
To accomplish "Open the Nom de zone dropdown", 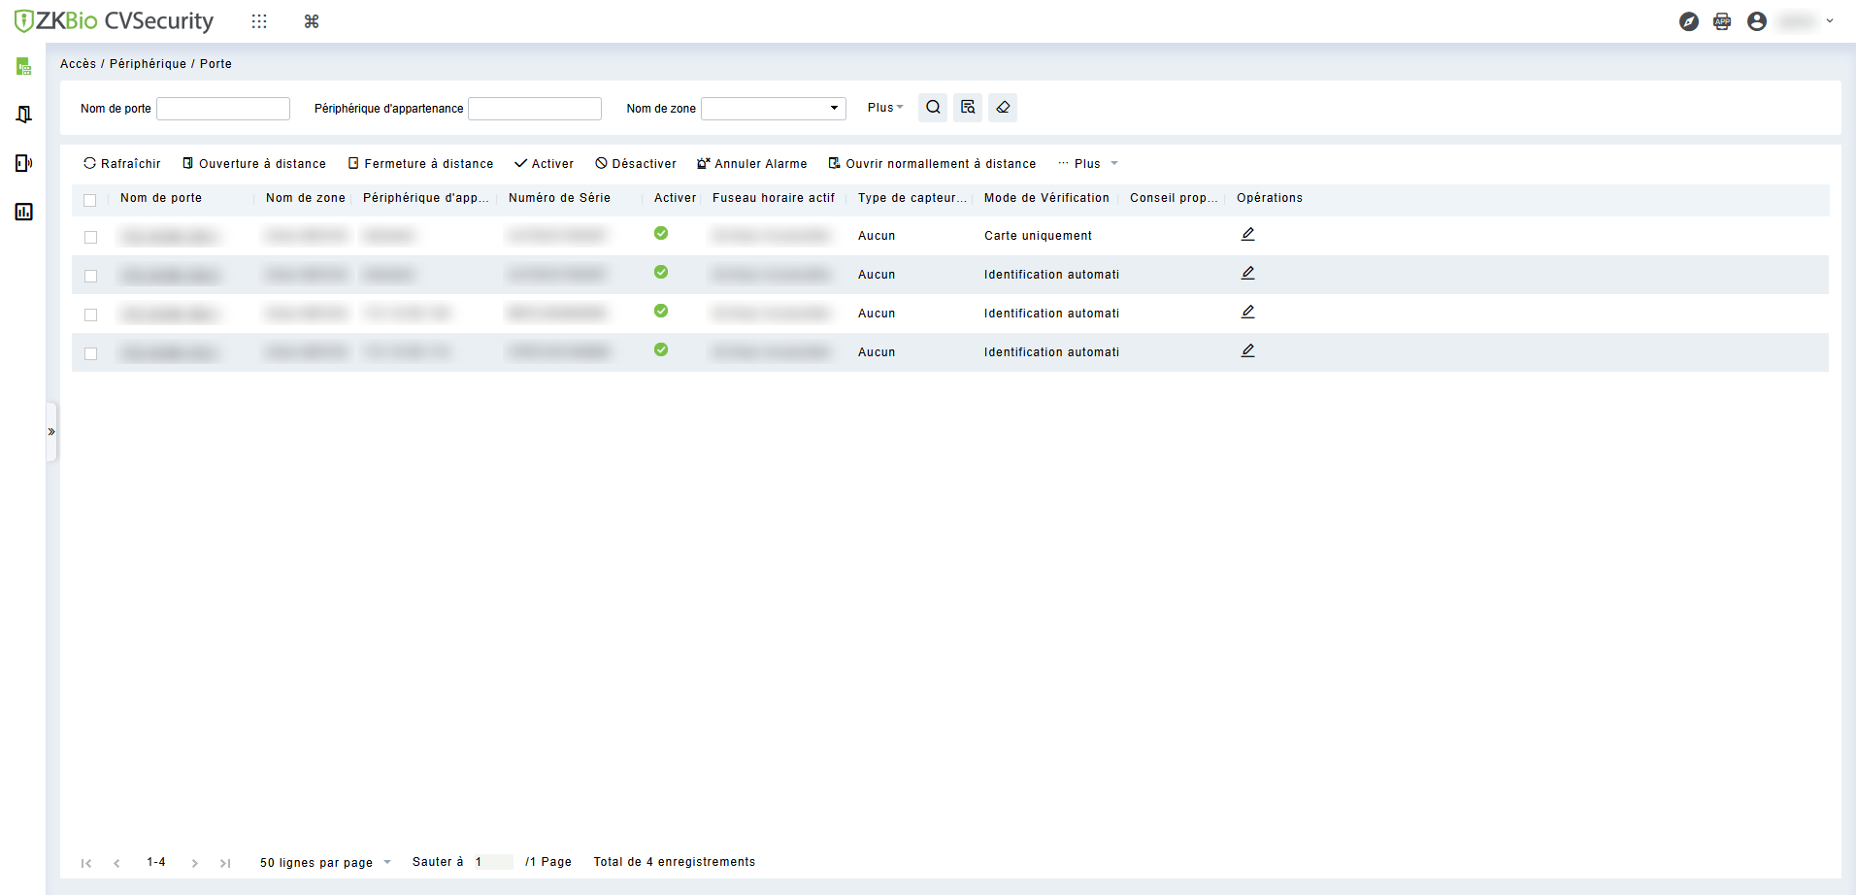I will click(774, 109).
